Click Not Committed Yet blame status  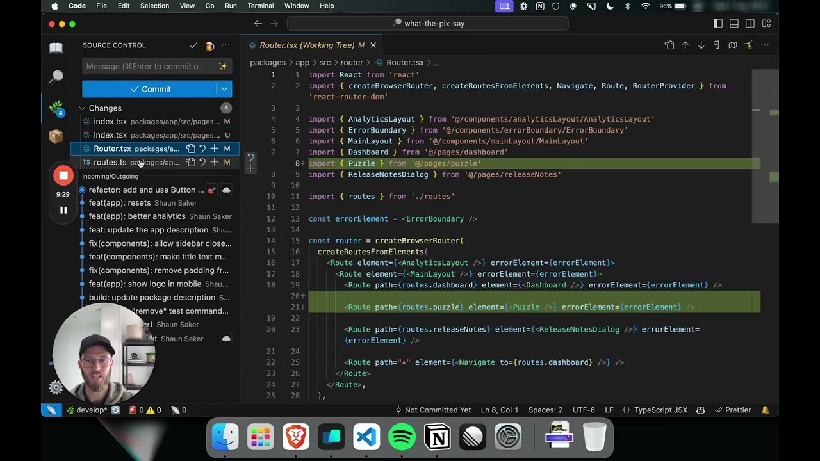pos(432,410)
